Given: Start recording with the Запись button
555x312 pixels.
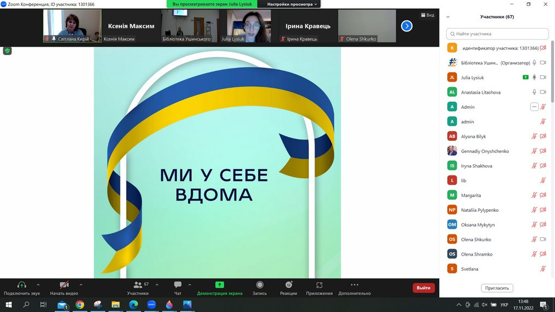Looking at the screenshot, I should click(260, 288).
